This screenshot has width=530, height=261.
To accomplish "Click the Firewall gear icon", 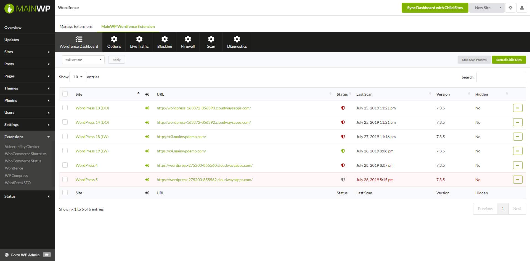I will [188, 39].
